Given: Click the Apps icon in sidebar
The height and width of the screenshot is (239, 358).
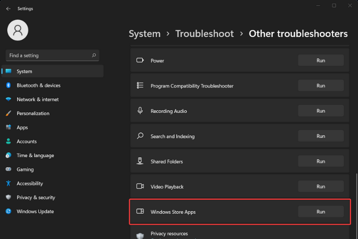Looking at the screenshot, I should 9,127.
